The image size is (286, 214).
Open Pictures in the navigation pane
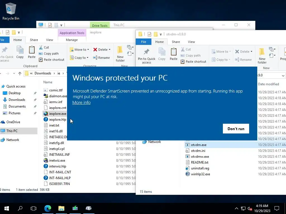(15, 113)
